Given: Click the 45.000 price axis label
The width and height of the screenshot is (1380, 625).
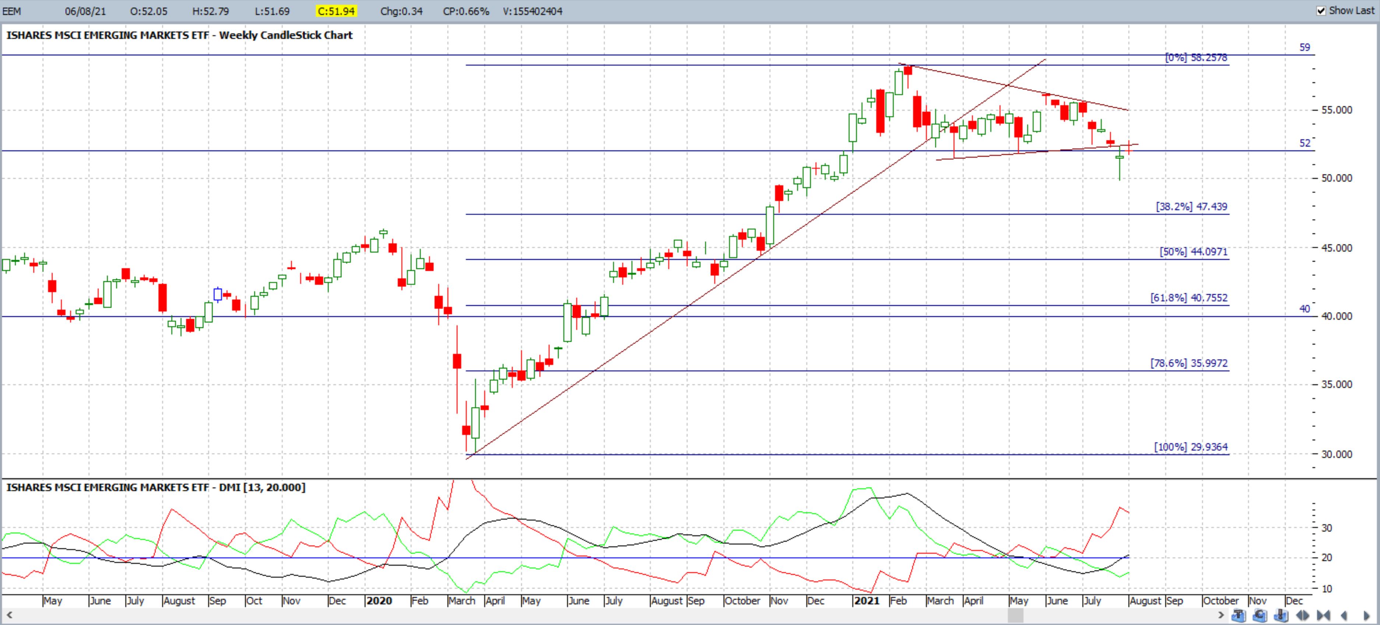Looking at the screenshot, I should (1337, 247).
